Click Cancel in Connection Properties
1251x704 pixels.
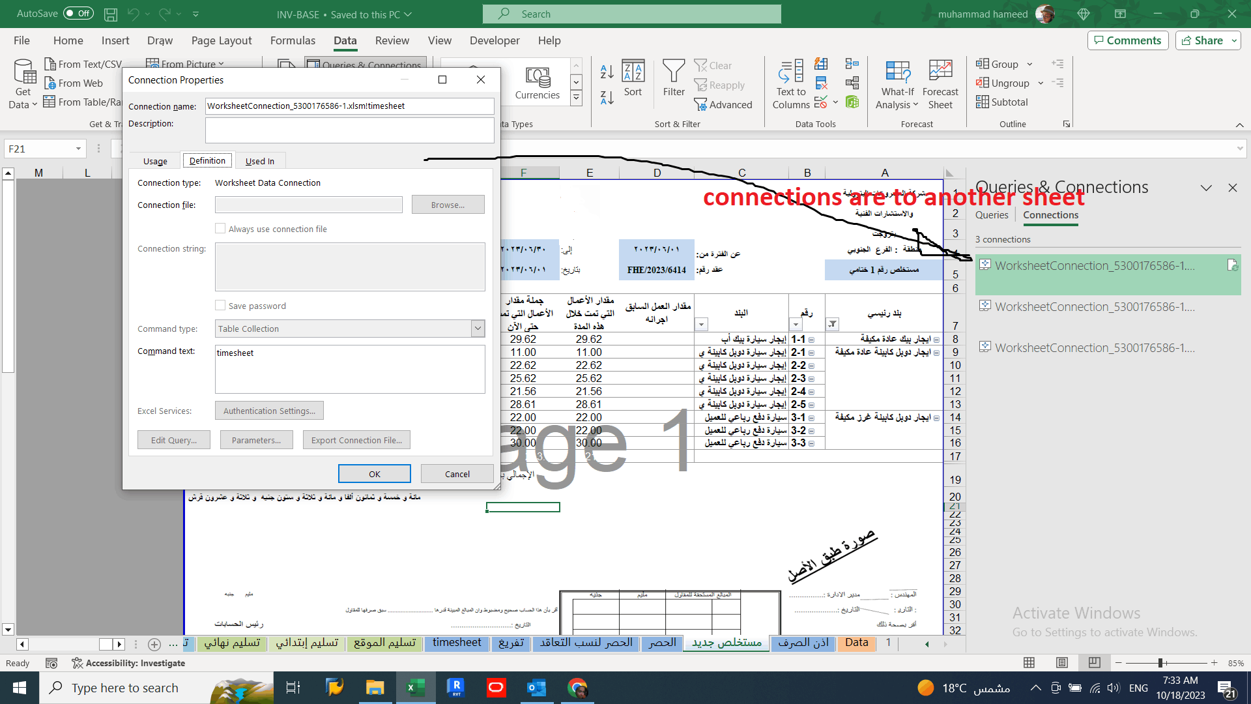click(457, 474)
